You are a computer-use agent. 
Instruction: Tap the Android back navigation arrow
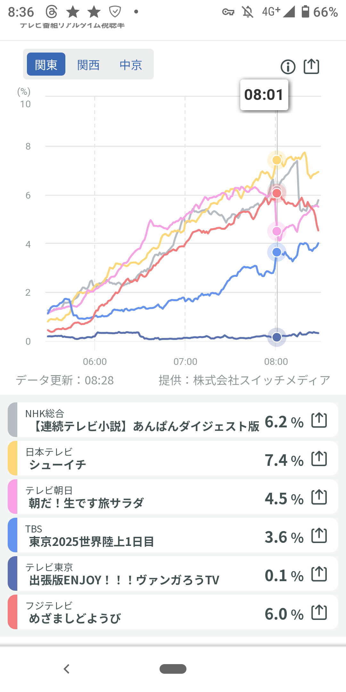click(67, 669)
